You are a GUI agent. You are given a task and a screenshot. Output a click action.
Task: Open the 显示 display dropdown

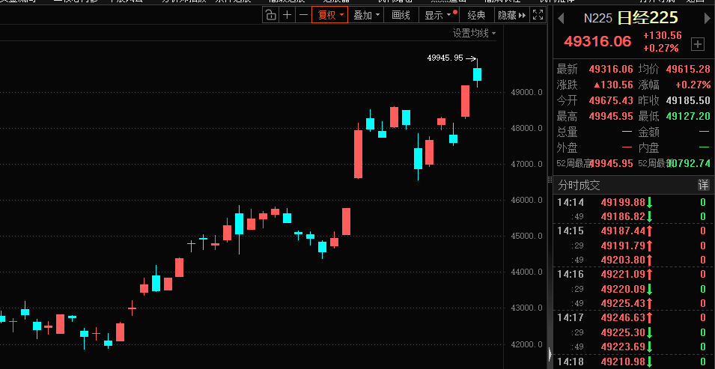tap(438, 15)
